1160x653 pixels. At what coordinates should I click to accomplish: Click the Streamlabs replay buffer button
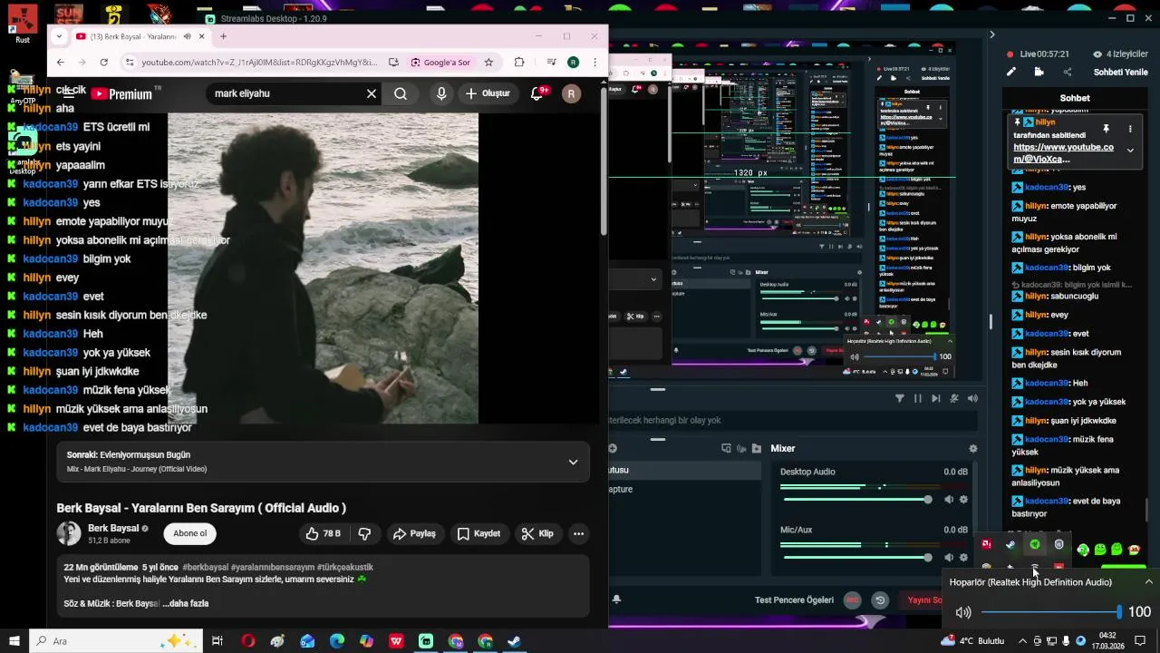tap(879, 599)
